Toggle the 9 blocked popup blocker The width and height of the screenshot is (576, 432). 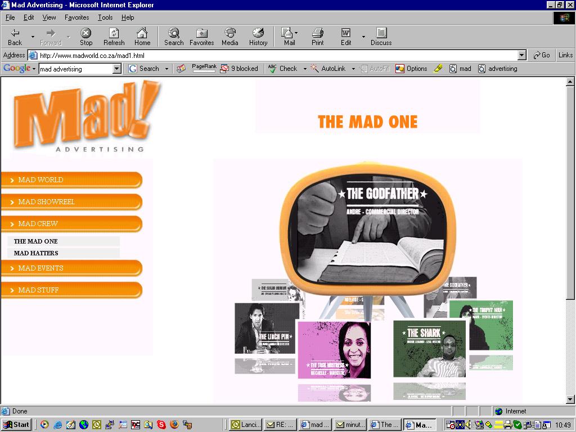pos(239,69)
